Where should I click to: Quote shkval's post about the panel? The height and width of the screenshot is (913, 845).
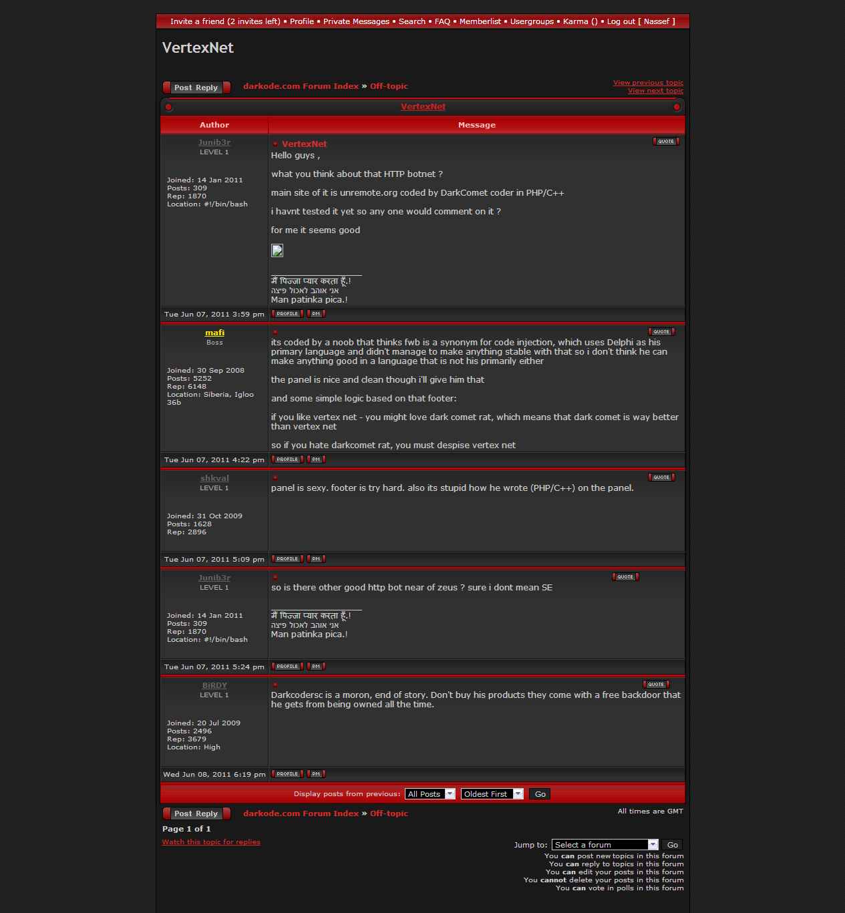661,478
